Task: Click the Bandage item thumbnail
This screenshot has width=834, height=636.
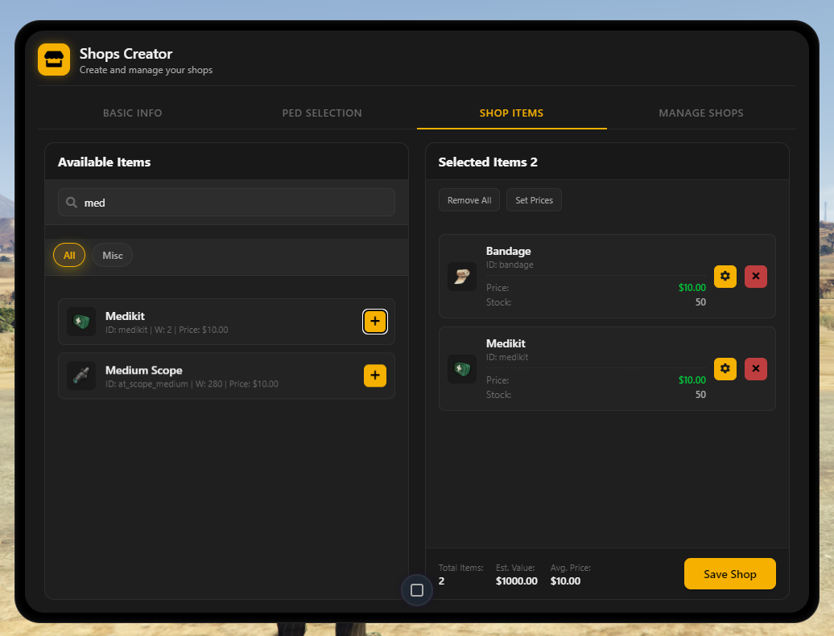Action: tap(462, 277)
